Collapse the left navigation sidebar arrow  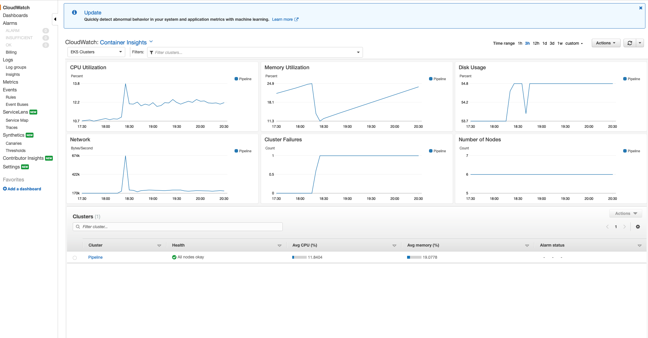[x=55, y=19]
